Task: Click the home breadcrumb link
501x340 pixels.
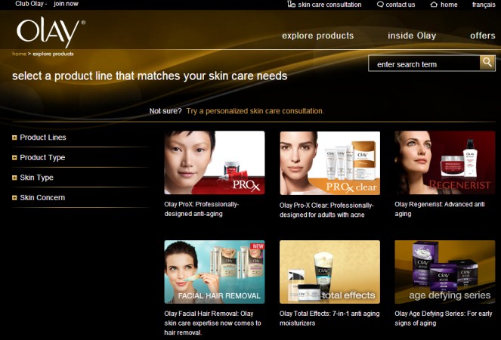Action: click(19, 54)
